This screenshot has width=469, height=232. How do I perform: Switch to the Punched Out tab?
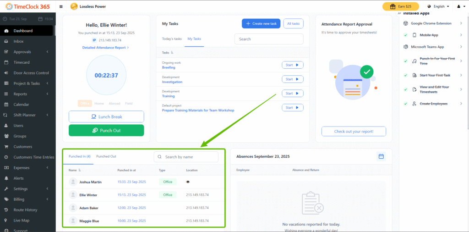pyautogui.click(x=106, y=156)
